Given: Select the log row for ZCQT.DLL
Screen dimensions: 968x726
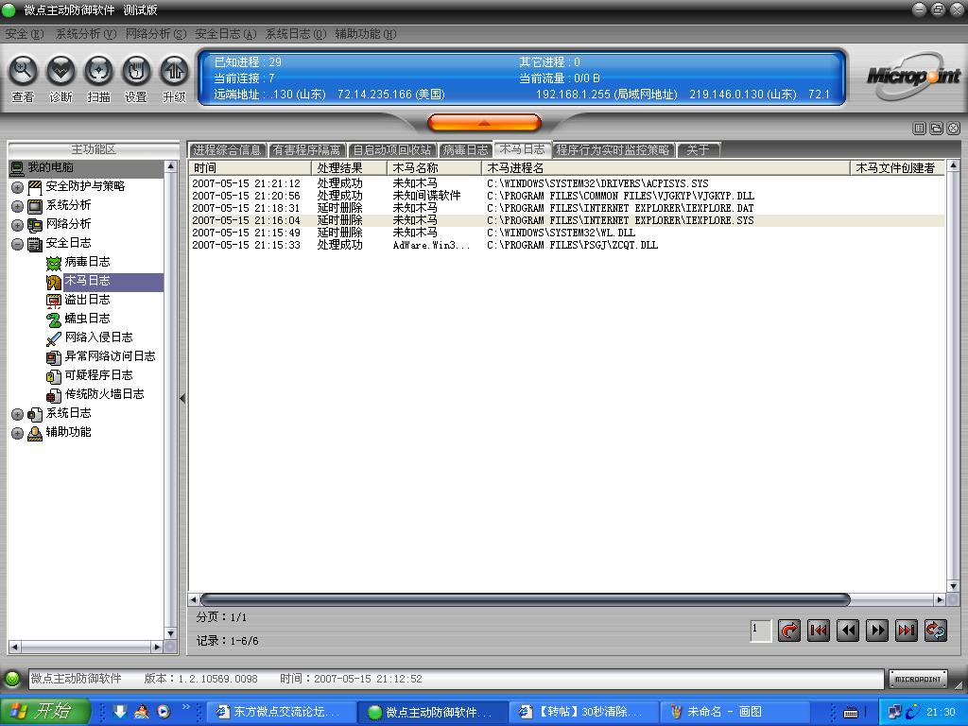Looking at the screenshot, I should [x=566, y=245].
